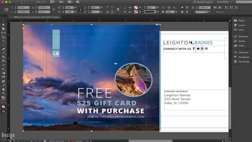Open the Text Wrap panel
Viewport: 252px width, 142px height.
[241, 62]
